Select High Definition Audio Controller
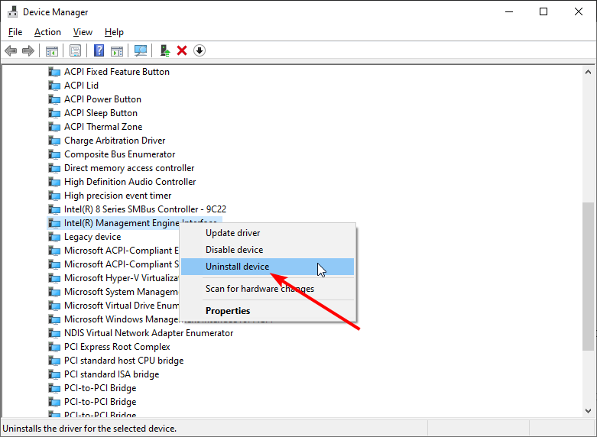The width and height of the screenshot is (597, 437). (x=130, y=182)
